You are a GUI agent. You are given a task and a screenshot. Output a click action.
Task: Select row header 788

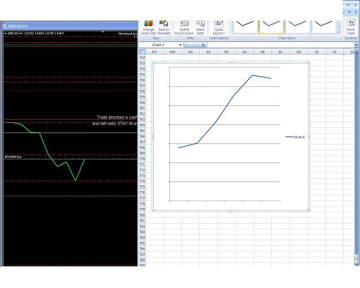(142, 260)
